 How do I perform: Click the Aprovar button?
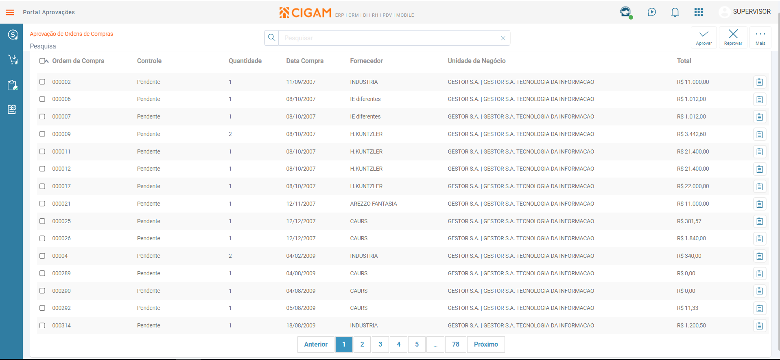point(704,37)
